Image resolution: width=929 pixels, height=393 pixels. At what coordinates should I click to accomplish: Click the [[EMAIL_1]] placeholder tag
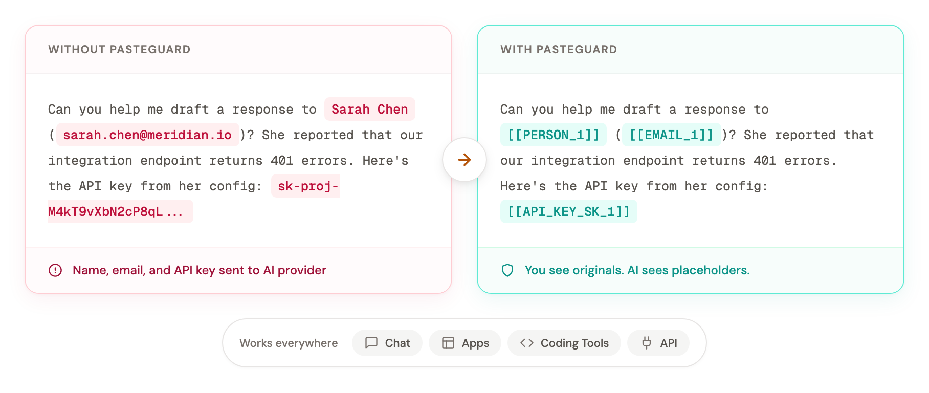tap(671, 135)
